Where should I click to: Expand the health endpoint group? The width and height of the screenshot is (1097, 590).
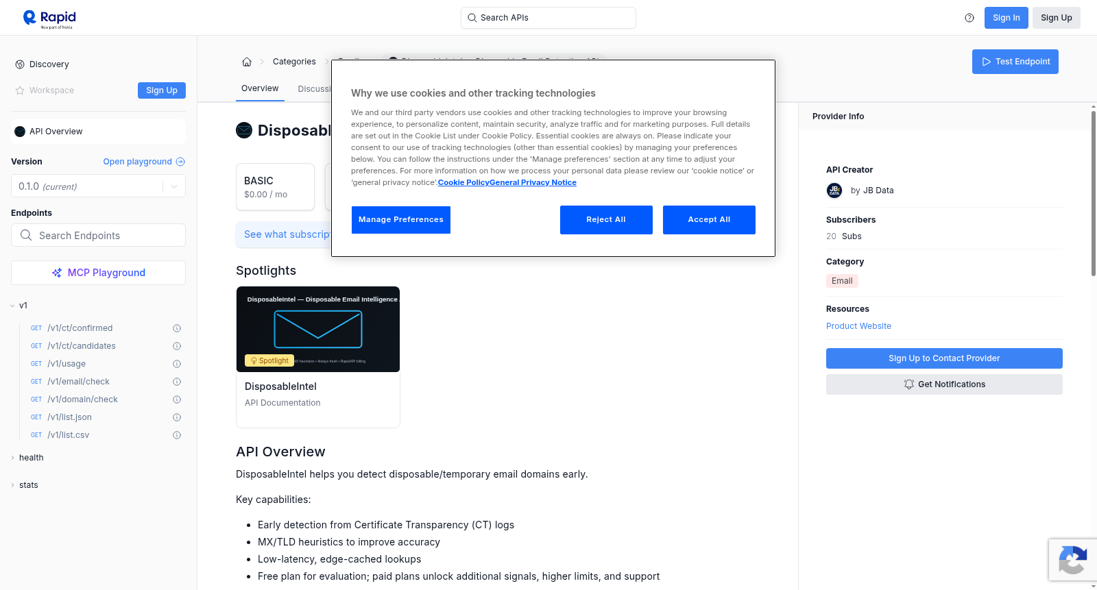click(13, 458)
